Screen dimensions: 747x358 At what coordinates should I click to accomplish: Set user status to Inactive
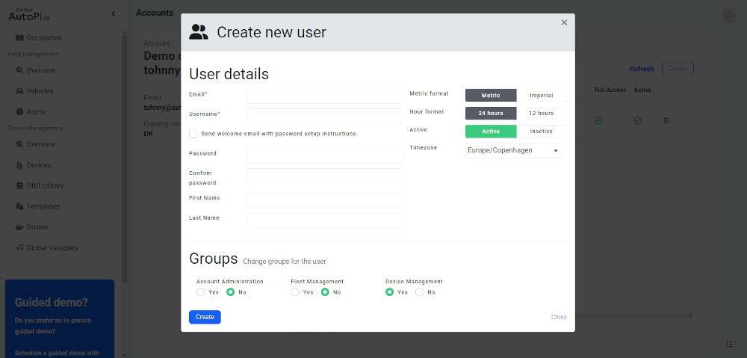(542, 131)
